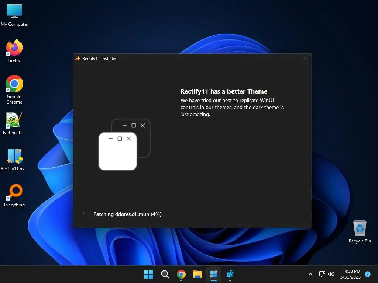Viewport: 378px width, 283px height.
Task: Open Google Chrome desktop shortcut
Action: tap(14, 89)
